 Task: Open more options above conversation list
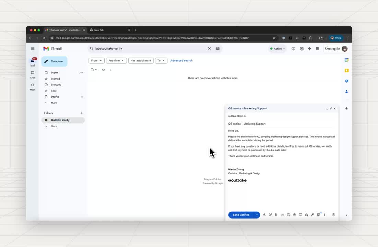tap(111, 70)
